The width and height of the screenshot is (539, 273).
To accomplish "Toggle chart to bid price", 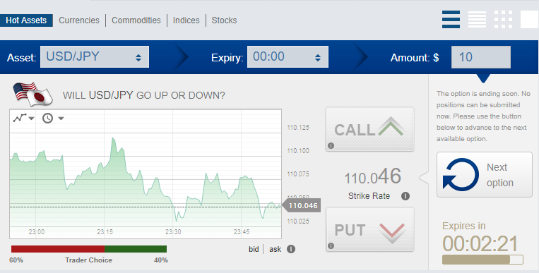I will [x=254, y=249].
